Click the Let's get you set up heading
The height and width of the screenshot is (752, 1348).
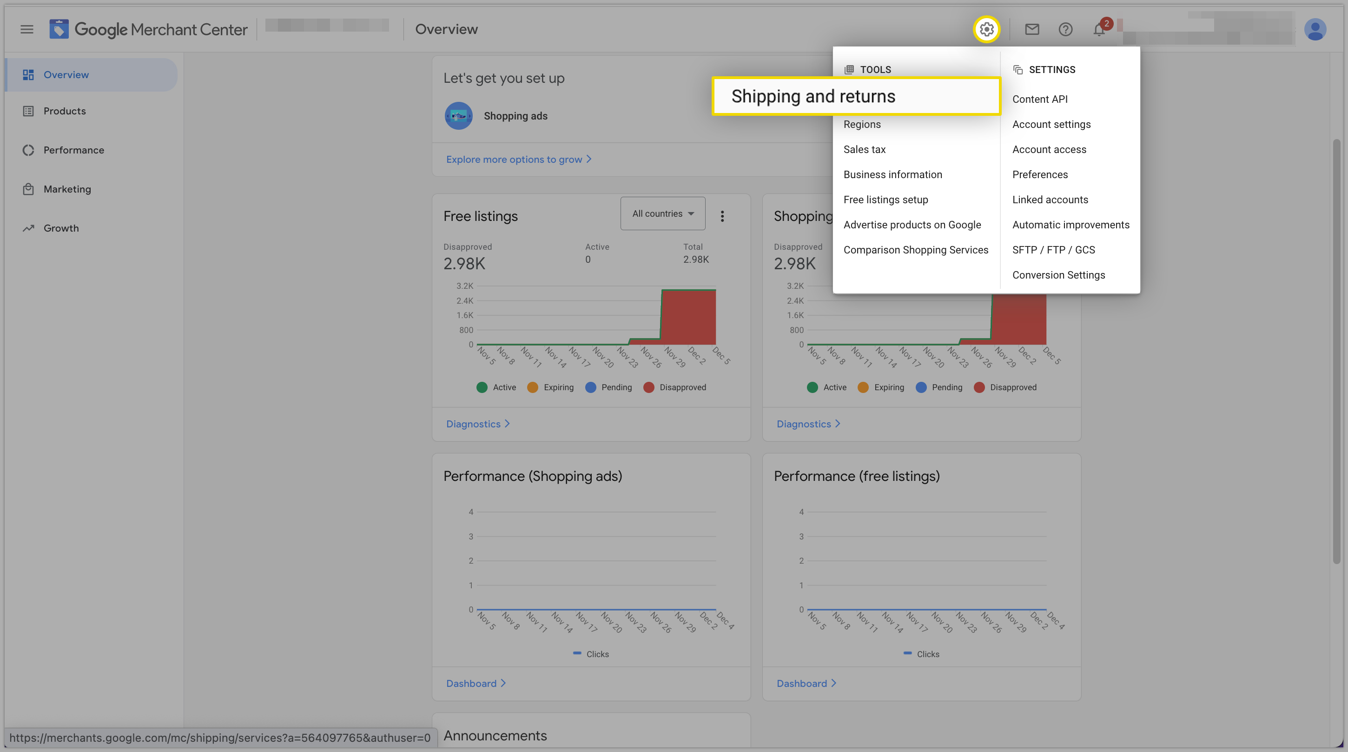pos(503,79)
